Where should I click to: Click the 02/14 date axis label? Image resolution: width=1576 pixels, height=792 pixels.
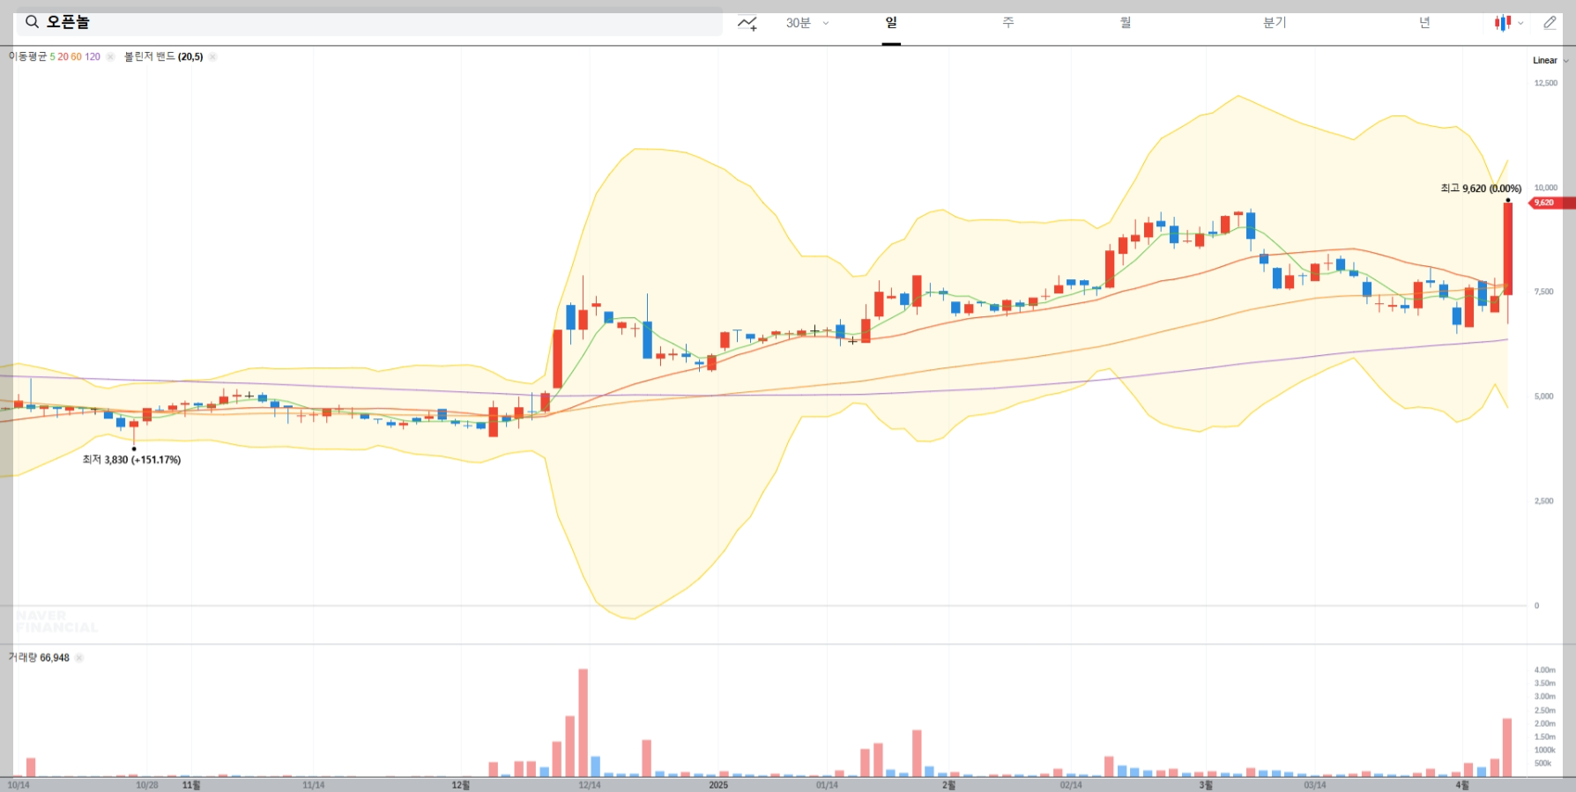1071,785
